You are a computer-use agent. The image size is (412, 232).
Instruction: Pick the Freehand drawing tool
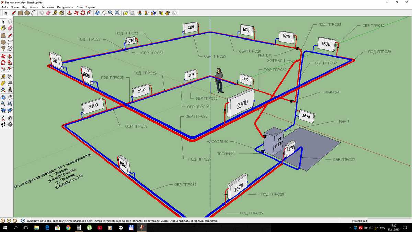[10, 49]
